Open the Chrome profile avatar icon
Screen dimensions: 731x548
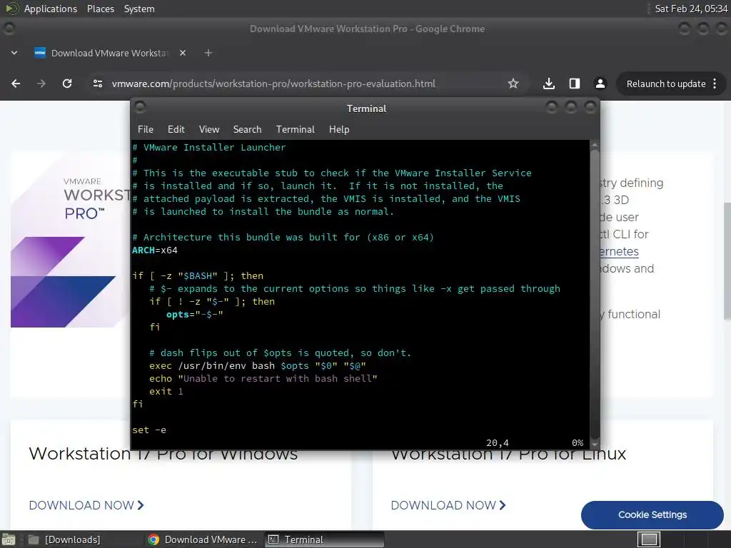tap(600, 83)
